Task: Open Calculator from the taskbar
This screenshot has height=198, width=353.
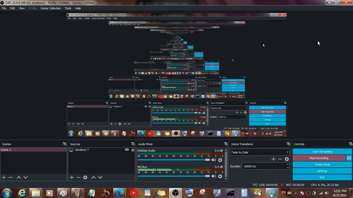Action: (244, 193)
